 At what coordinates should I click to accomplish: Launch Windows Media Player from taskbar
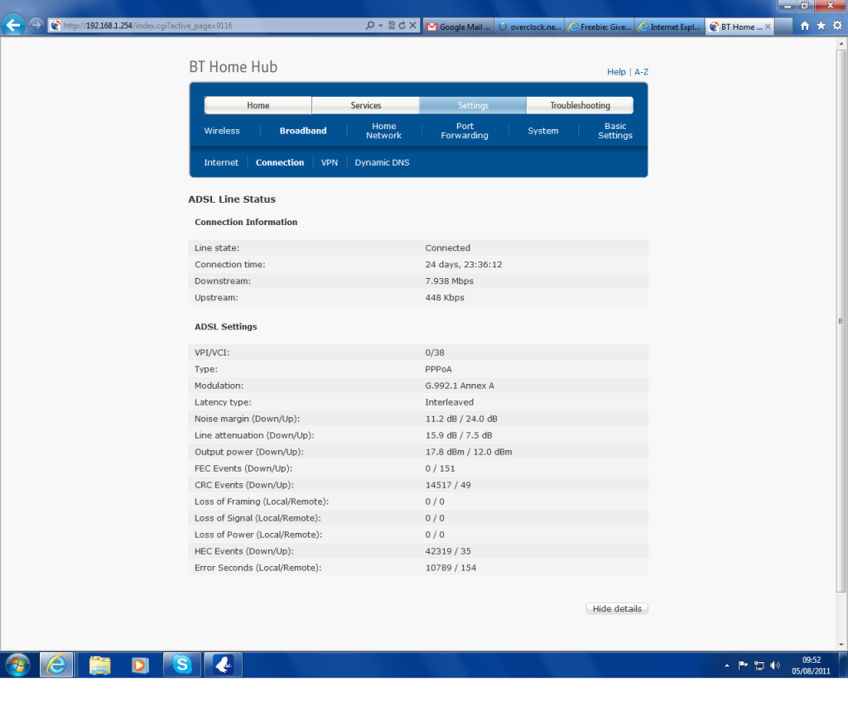coord(140,665)
